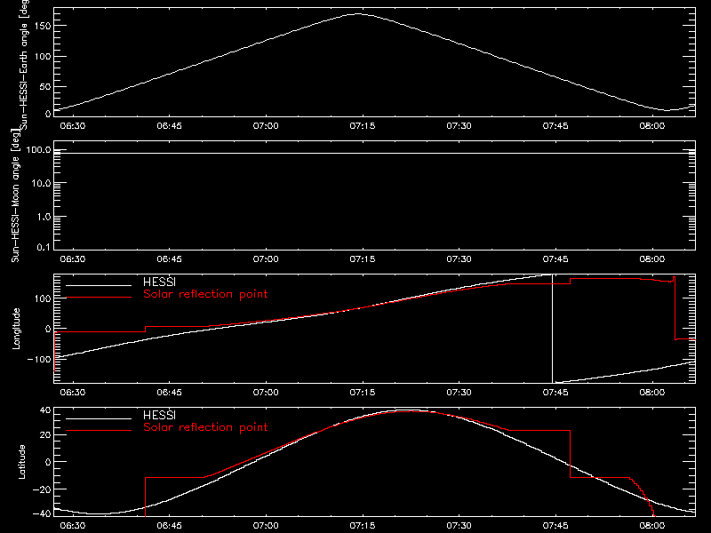Click the 100 tick on Earth angle axis
The height and width of the screenshot is (533, 711).
[x=43, y=57]
